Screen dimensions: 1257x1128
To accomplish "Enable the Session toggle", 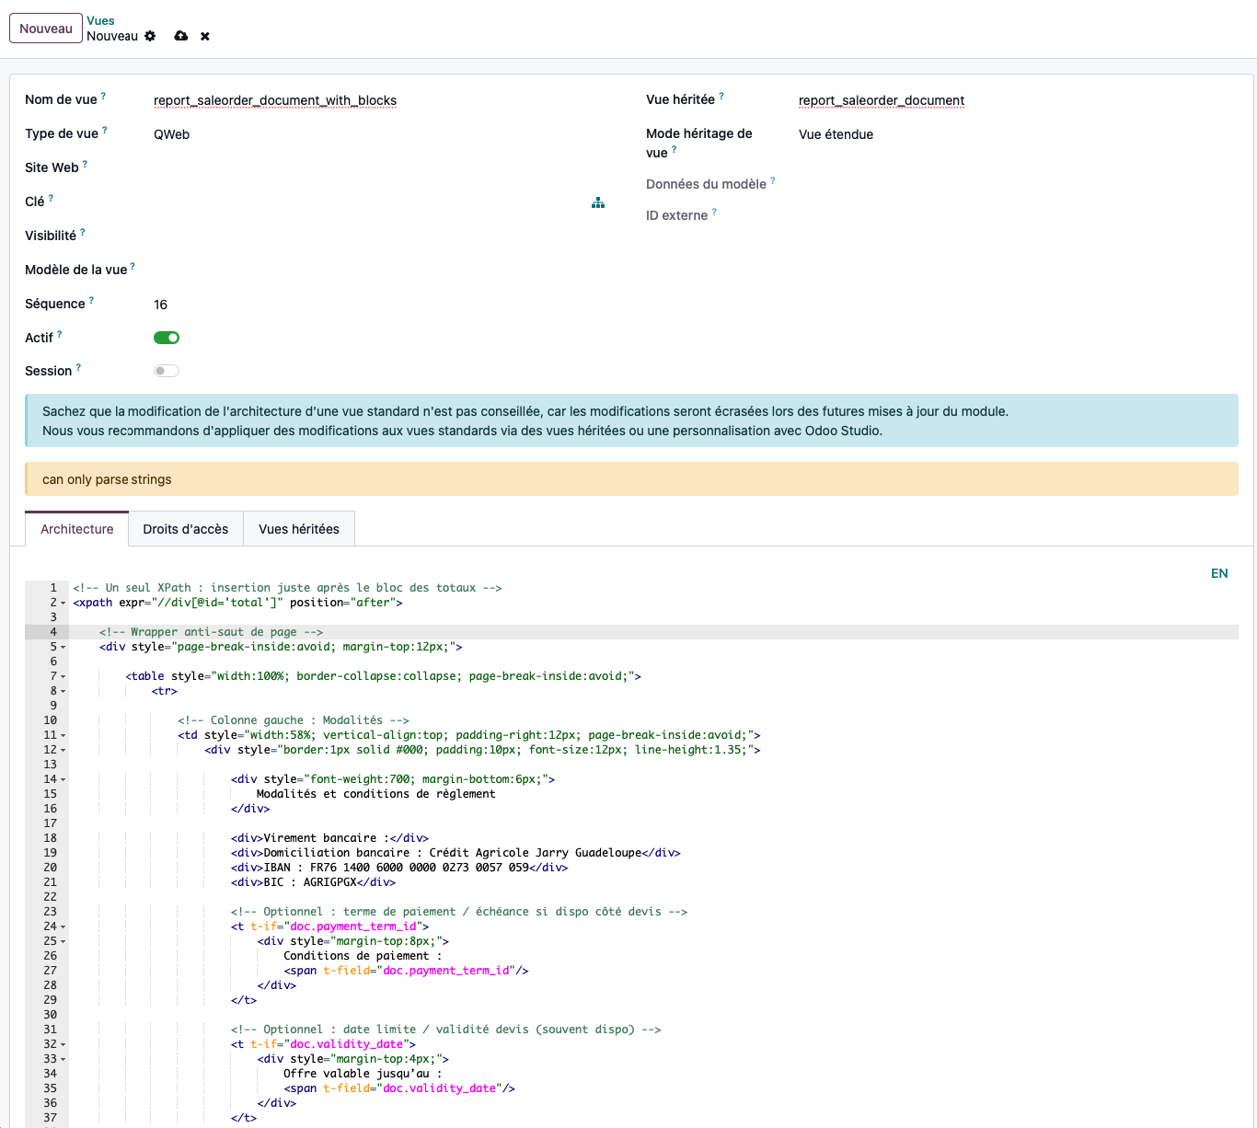I will click(167, 371).
